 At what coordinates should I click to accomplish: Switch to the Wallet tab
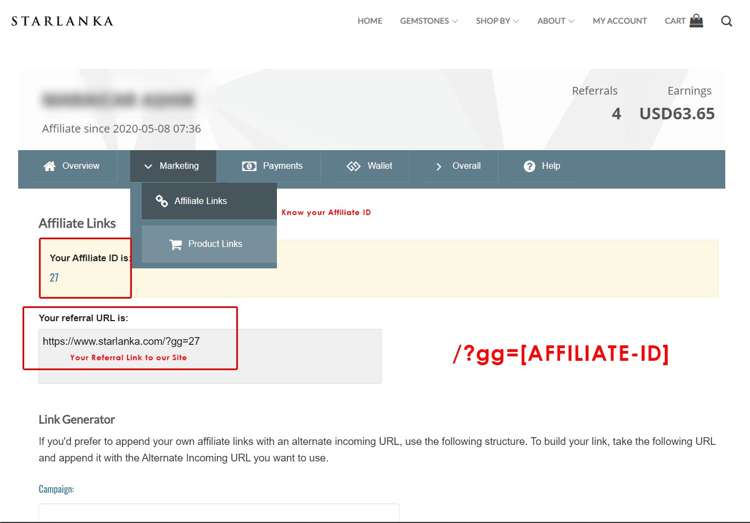coord(369,166)
